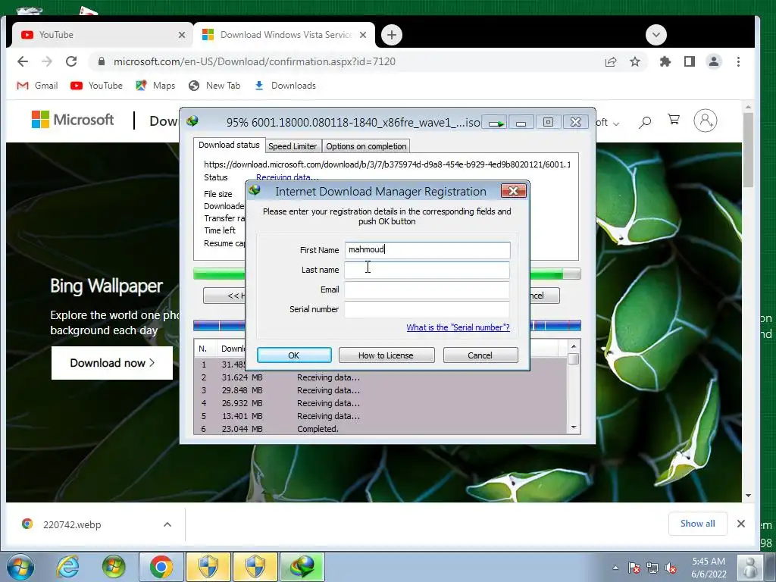Select connection row 4 with 26.932 MB
The width and height of the screenshot is (776, 582).
[380, 403]
